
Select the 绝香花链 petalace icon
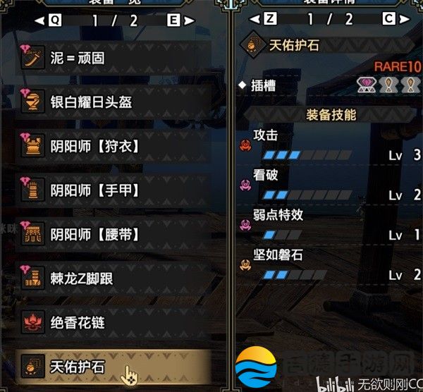(32, 322)
